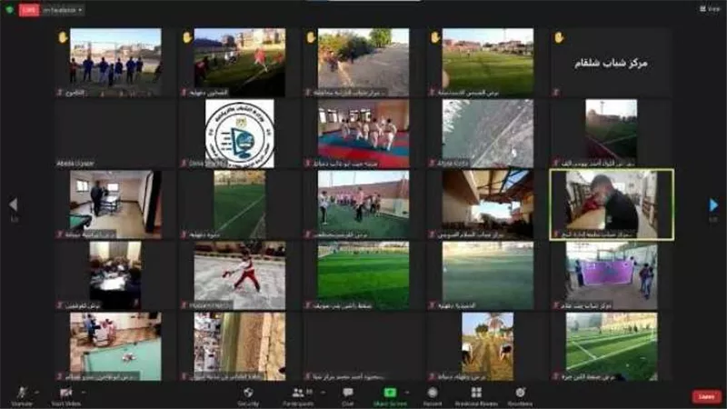Screen dimensions: 727x409
Task: Open audio options caret beside Unmute
Action: click(37, 393)
